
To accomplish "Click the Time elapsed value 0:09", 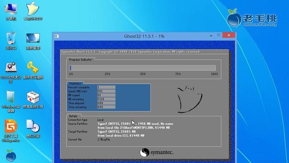I will click(106, 103).
